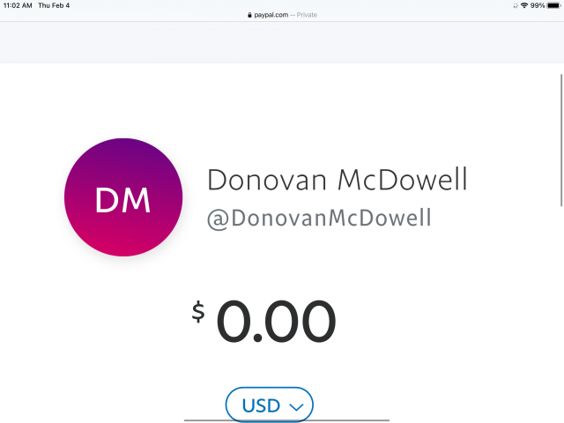Tap the 11:02 AM clock
Viewport: 564px width, 423px height.
click(x=18, y=5)
